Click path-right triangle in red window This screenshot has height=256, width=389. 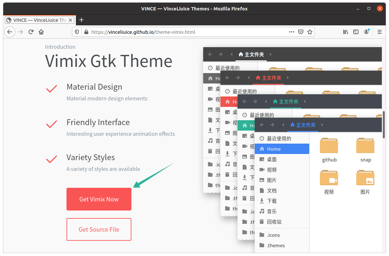(288, 78)
